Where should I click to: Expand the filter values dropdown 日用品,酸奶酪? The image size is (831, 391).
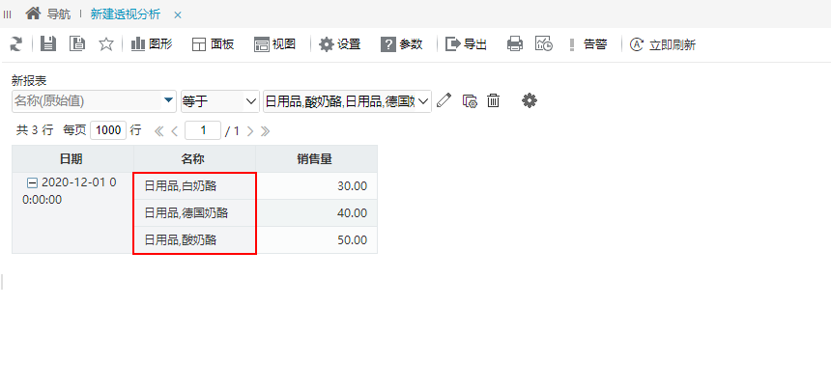point(348,100)
